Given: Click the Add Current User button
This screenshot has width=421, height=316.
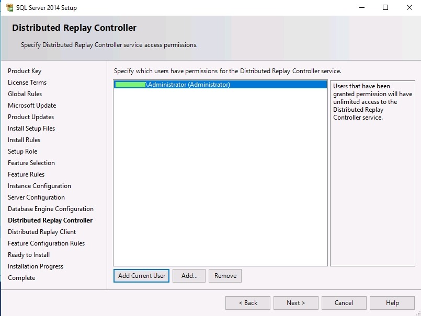Looking at the screenshot, I should tap(142, 276).
